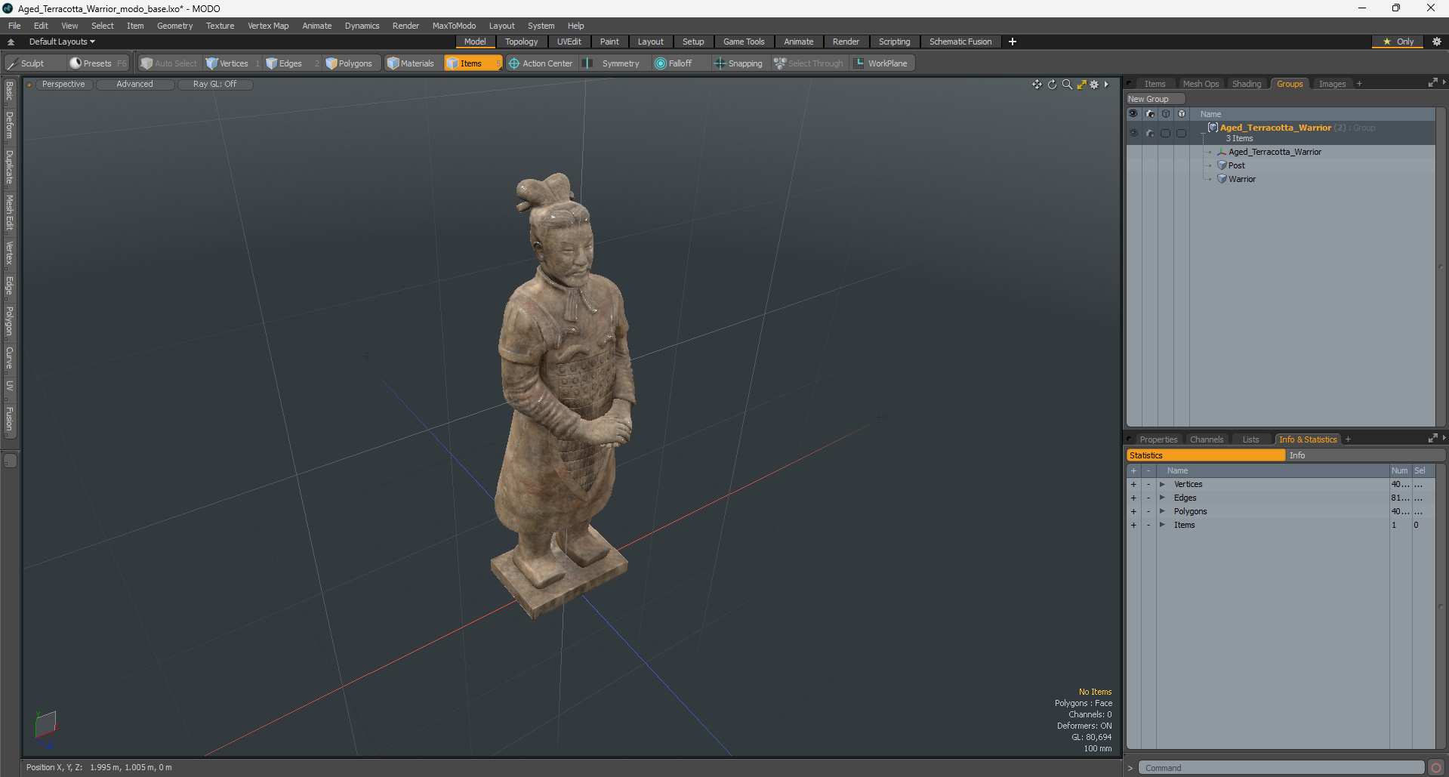The width and height of the screenshot is (1449, 777).
Task: Open the Advanced shading style dropdown
Action: tap(134, 85)
